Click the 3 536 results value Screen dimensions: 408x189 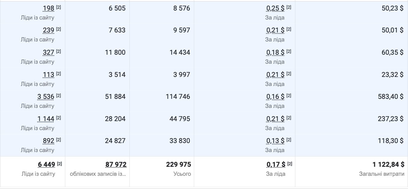(46, 97)
